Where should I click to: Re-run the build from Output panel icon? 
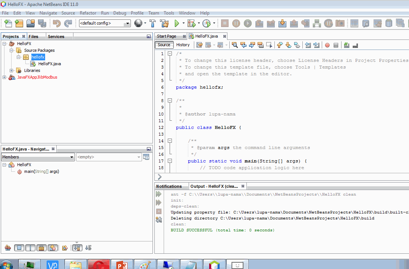tap(158, 194)
